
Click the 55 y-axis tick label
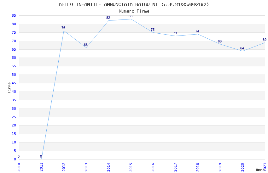click(14, 66)
